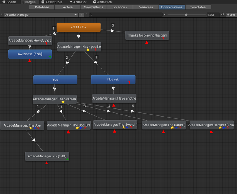The height and width of the screenshot is (194, 237).
Task: Select the blue 'Not yet.' response node
Action: (113, 79)
